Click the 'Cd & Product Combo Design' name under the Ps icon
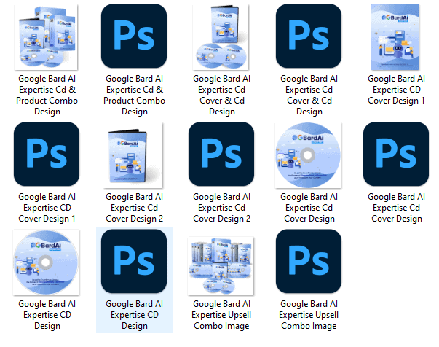The image size is (439, 347). pos(135,95)
